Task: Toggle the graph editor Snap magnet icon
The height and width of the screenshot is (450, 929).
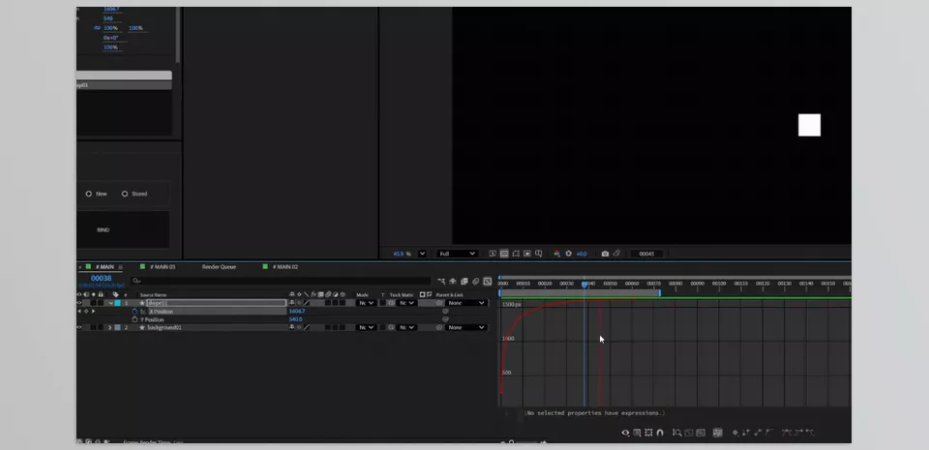Action: pos(660,433)
